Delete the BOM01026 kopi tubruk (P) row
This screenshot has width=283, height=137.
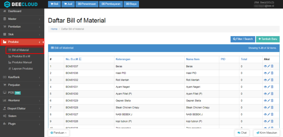pyautogui.click(x=272, y=121)
